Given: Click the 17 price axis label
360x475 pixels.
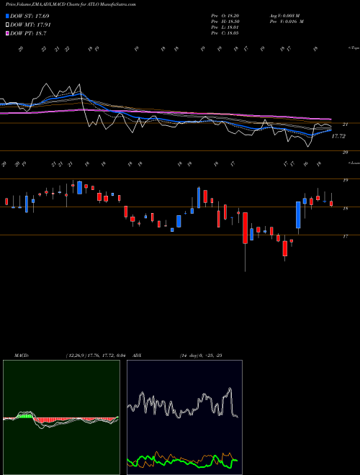Looking at the screenshot, I should pos(345,236).
